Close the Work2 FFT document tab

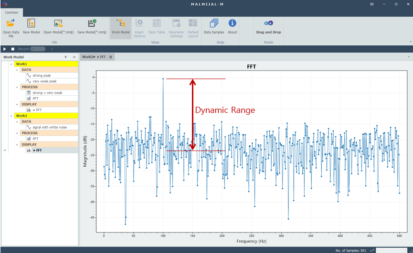(111, 57)
